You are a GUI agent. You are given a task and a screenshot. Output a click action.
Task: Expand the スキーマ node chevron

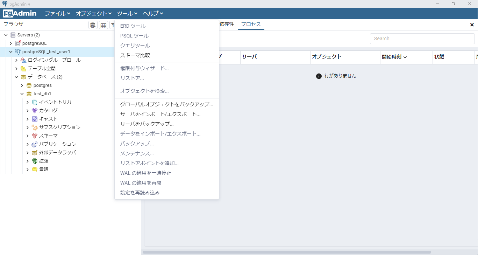[28, 136]
